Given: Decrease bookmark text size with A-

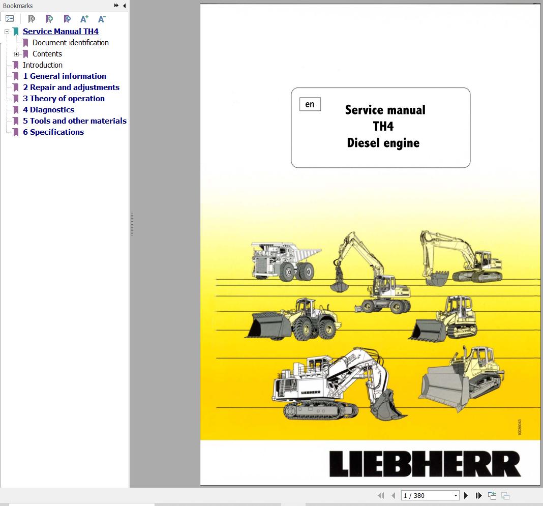Looking at the screenshot, I should pyautogui.click(x=102, y=19).
